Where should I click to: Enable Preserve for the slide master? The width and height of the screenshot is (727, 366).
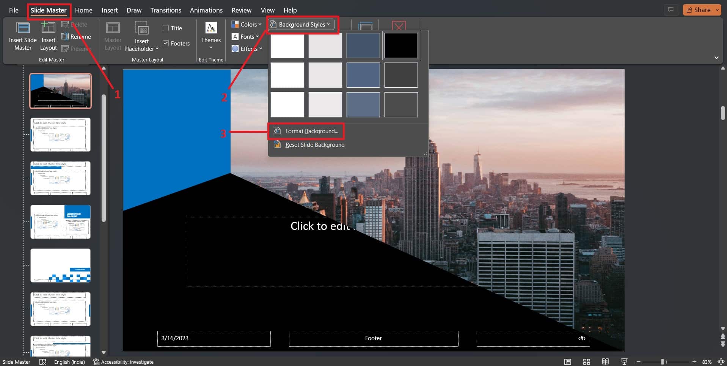(x=65, y=49)
